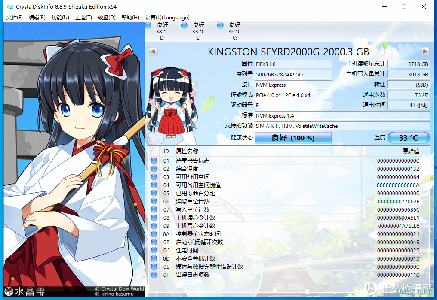The width and height of the screenshot is (437, 300).
Task: Click status orb for attribute 06 读取单位计数
Action: pyautogui.click(x=154, y=201)
